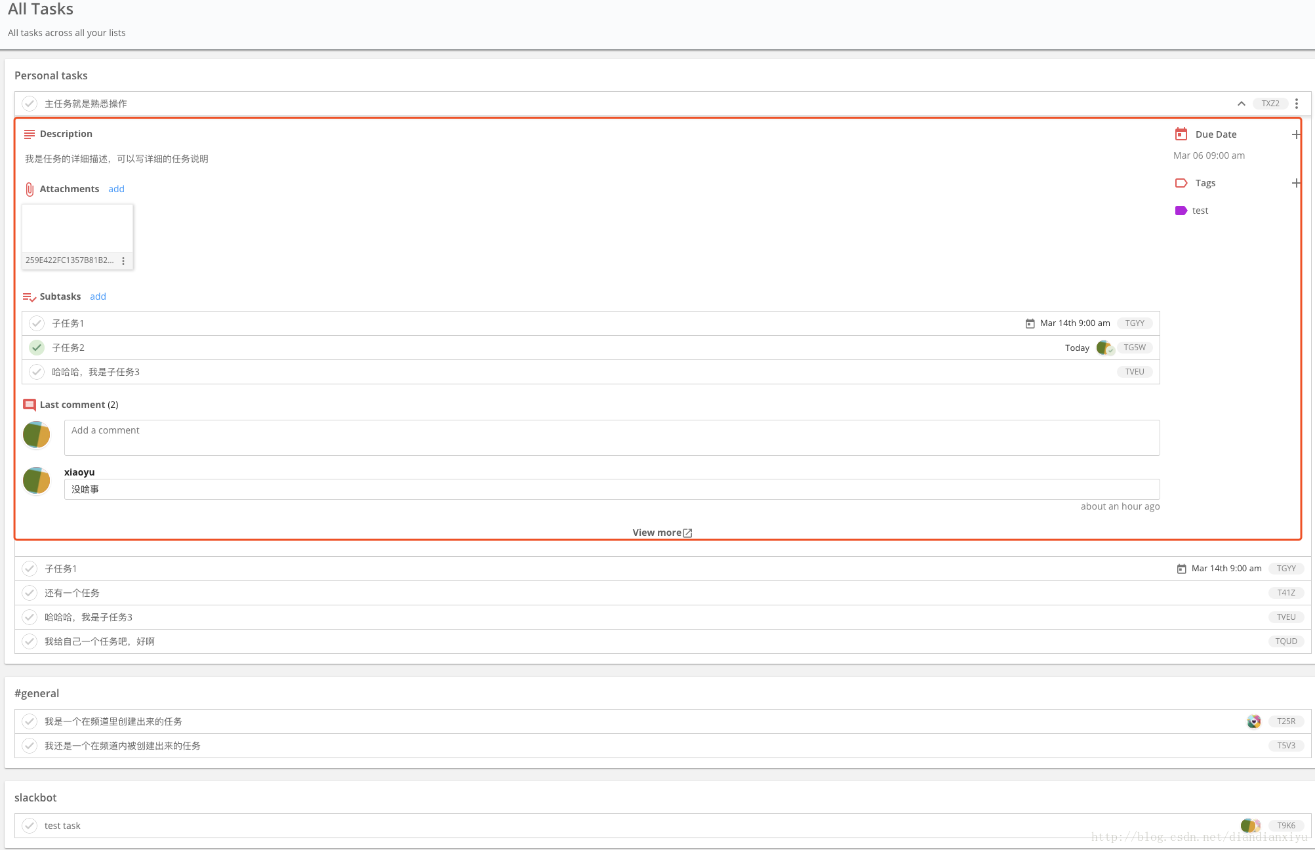Image resolution: width=1315 pixels, height=850 pixels.
Task: Click task ID badge T5V3
Action: 1286,746
